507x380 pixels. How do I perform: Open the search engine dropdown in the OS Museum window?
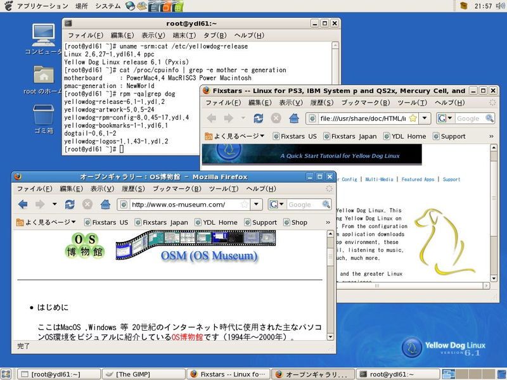281,204
